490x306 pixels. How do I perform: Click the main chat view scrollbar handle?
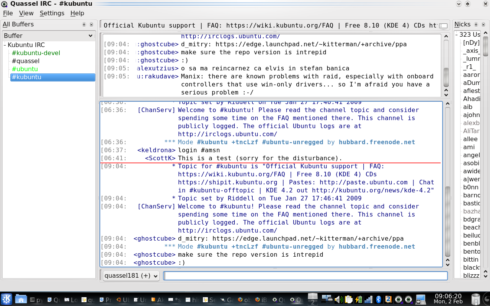[x=448, y=221]
